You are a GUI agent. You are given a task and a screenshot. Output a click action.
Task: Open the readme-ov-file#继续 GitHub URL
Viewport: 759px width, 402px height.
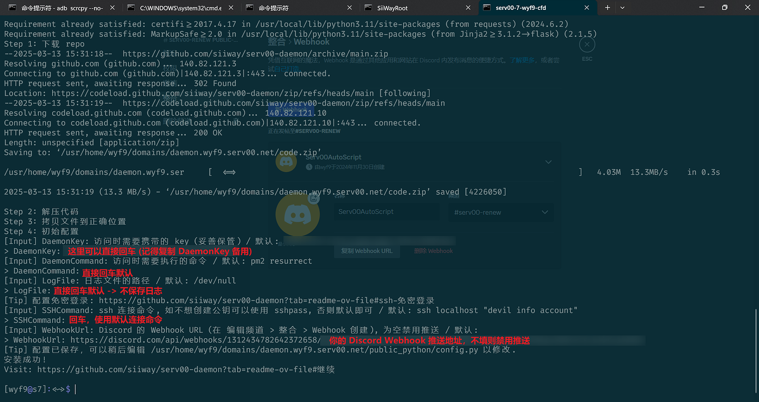[186, 370]
